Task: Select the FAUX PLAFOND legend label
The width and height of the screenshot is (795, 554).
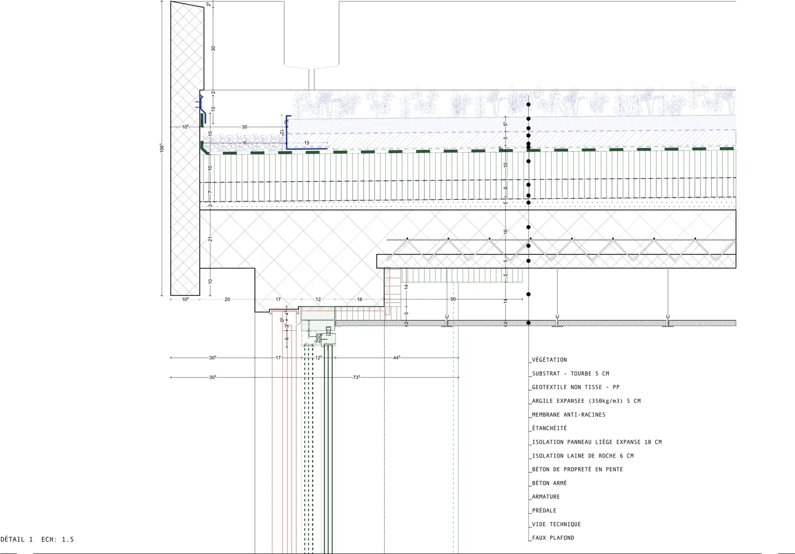Action: [553, 538]
